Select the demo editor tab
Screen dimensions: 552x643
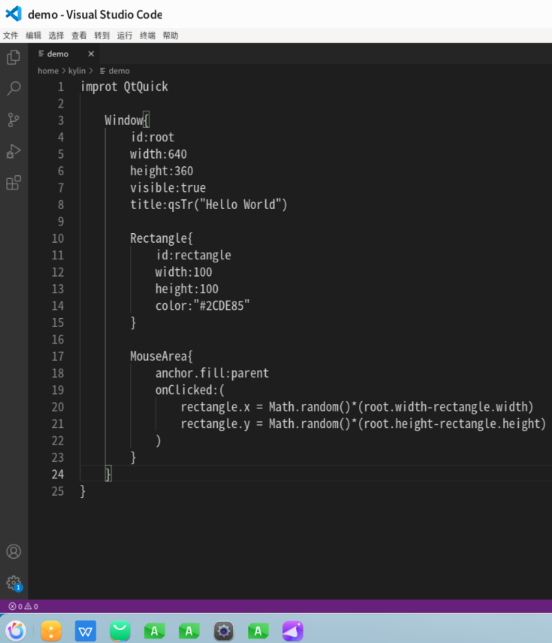[63, 53]
